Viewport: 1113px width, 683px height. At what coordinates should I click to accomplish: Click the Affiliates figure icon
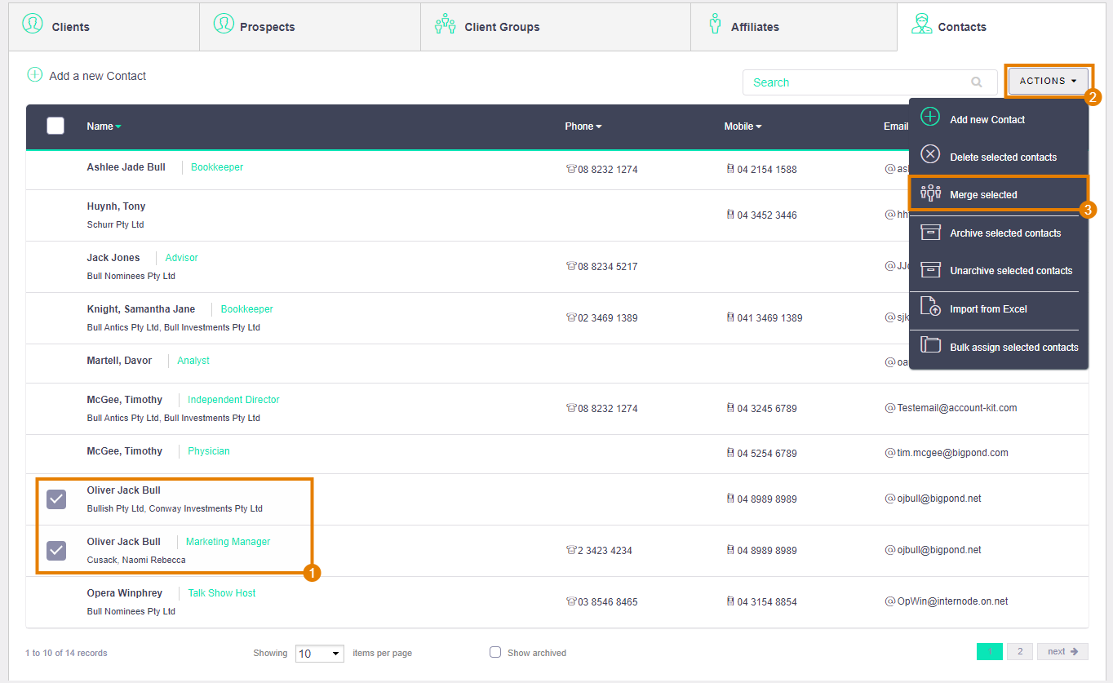pos(716,24)
